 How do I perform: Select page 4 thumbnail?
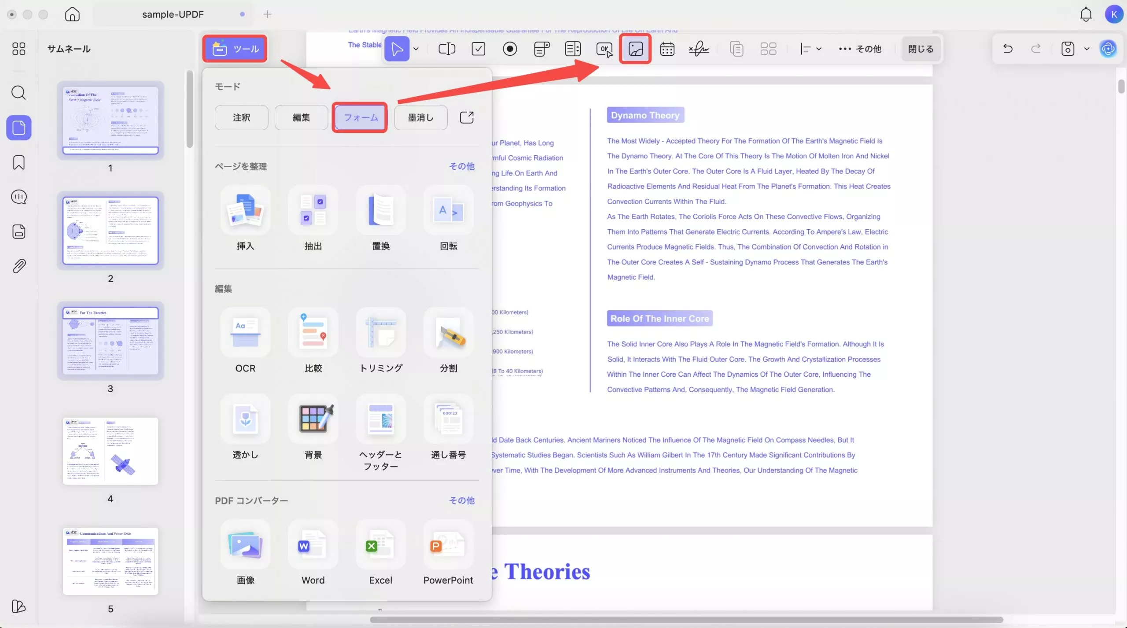[110, 451]
